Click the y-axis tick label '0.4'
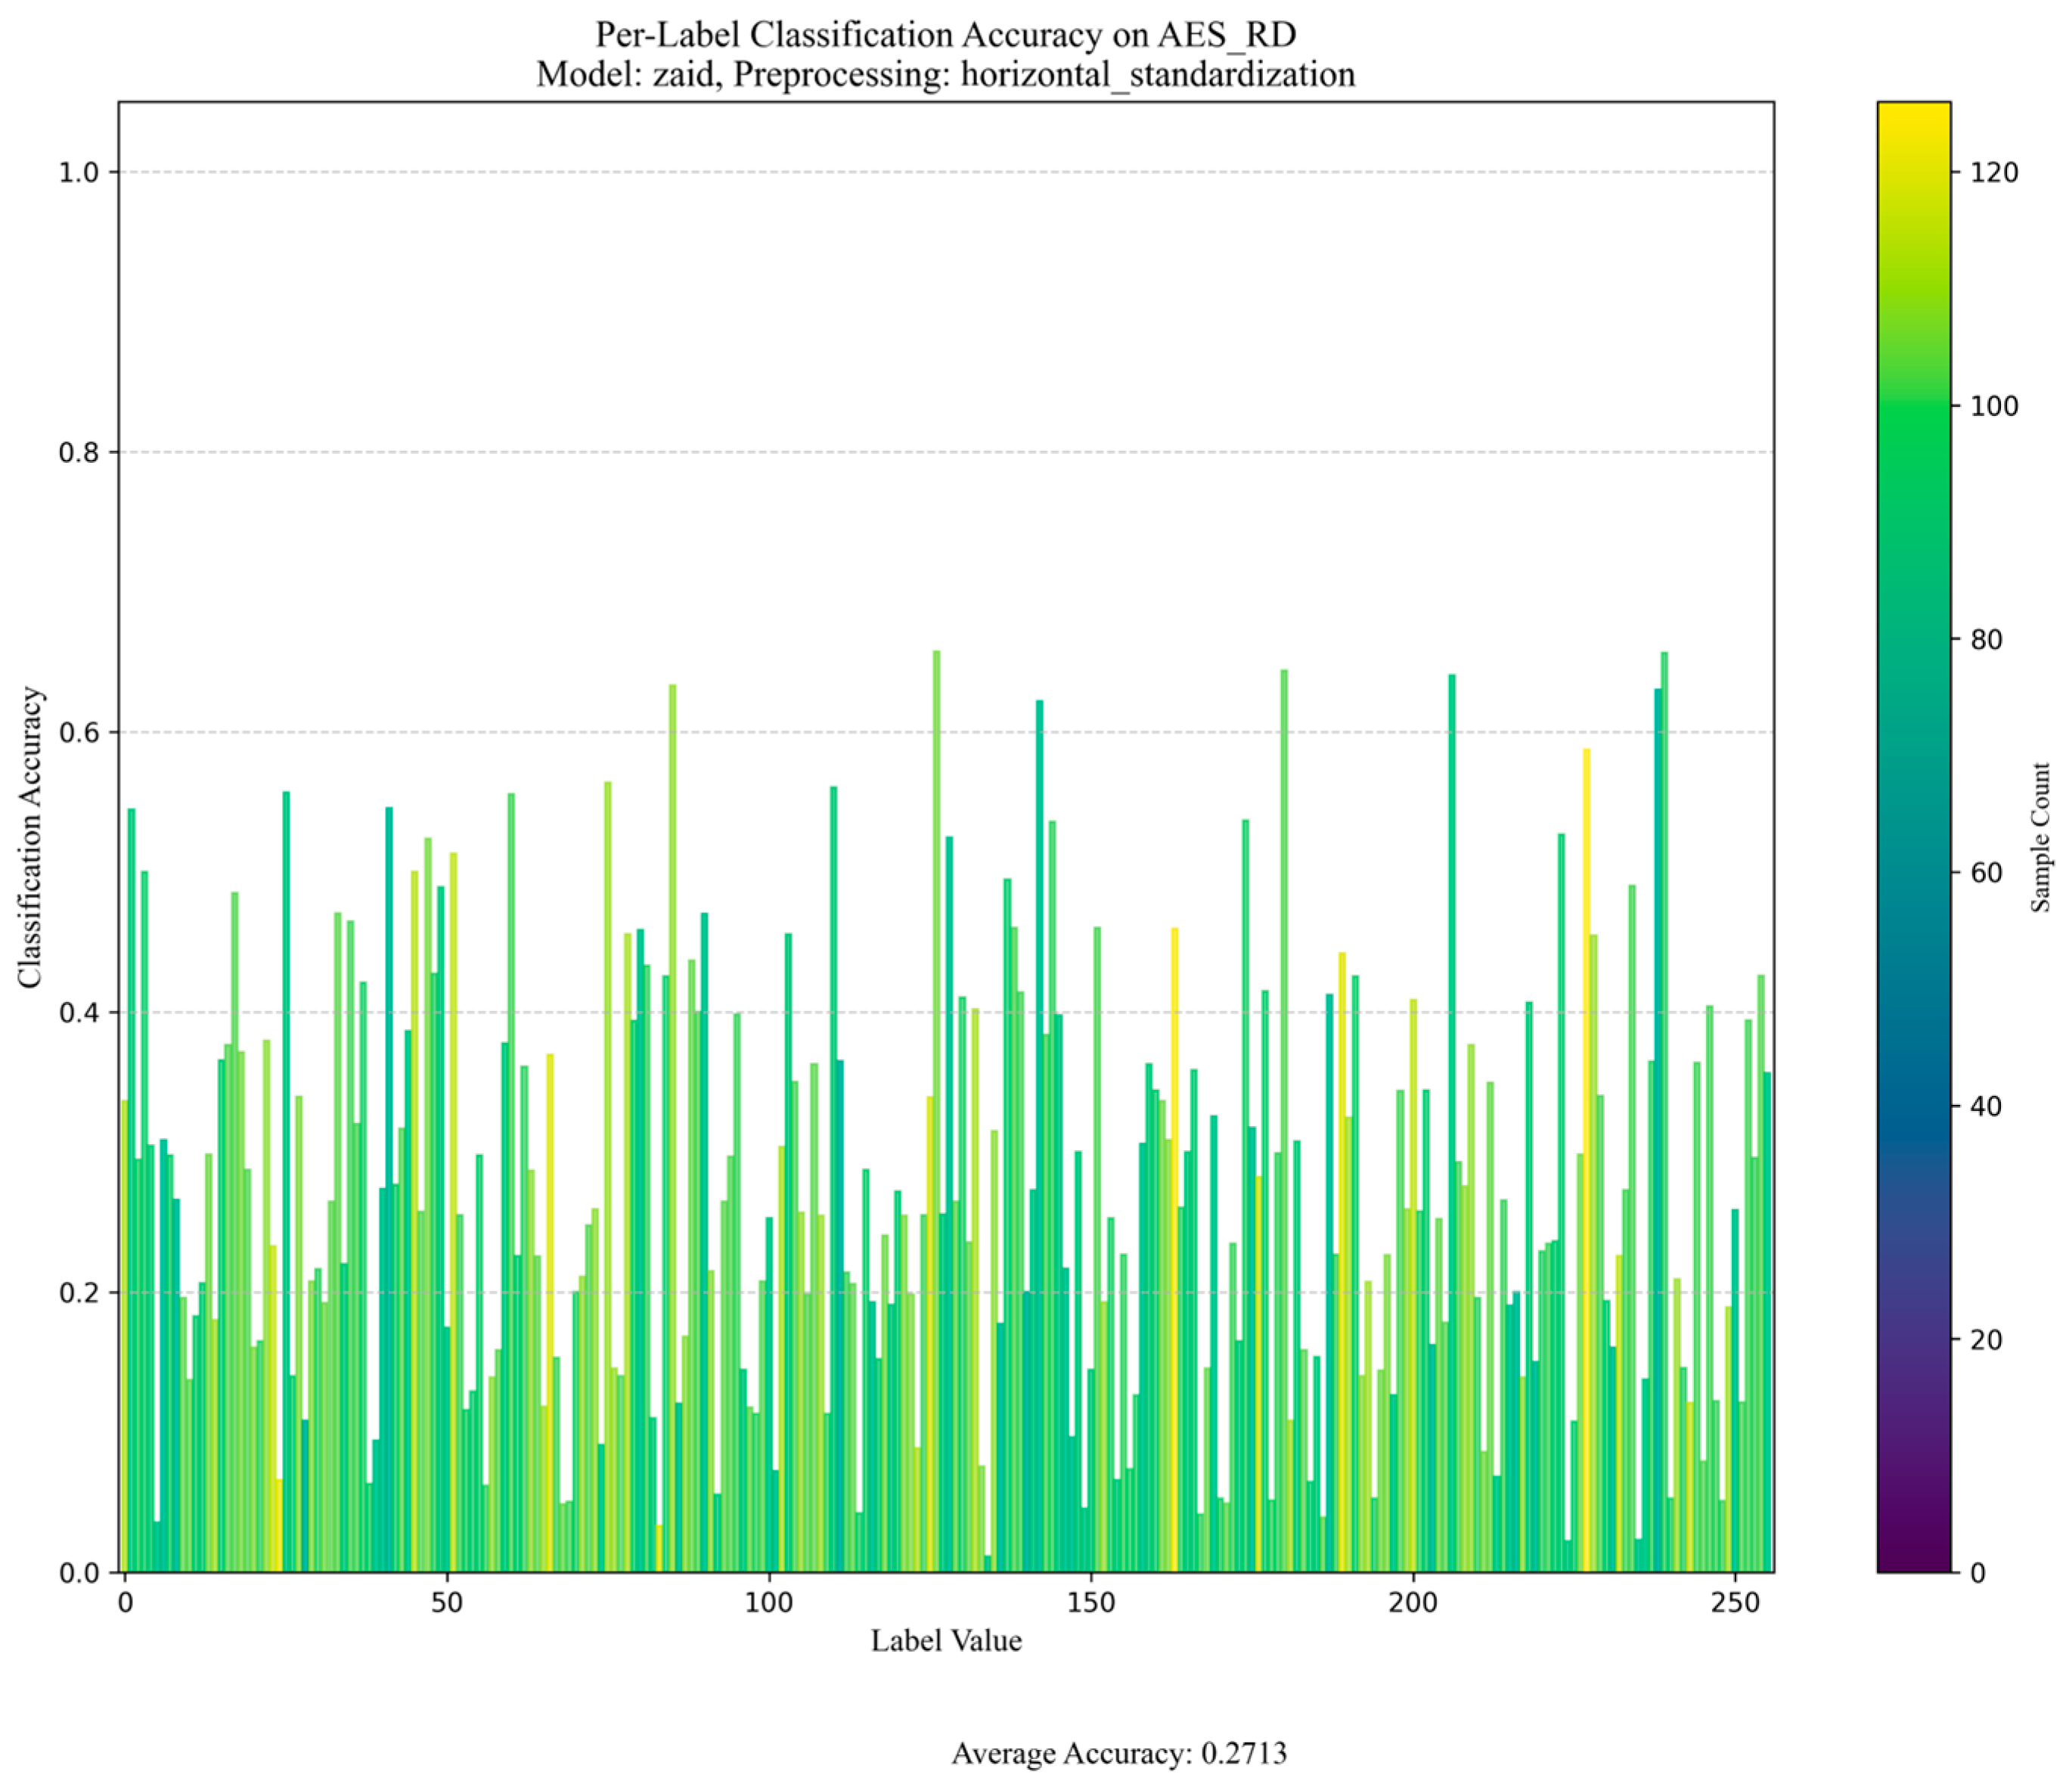Screen dimensions: 2066x1784 coord(79,1013)
